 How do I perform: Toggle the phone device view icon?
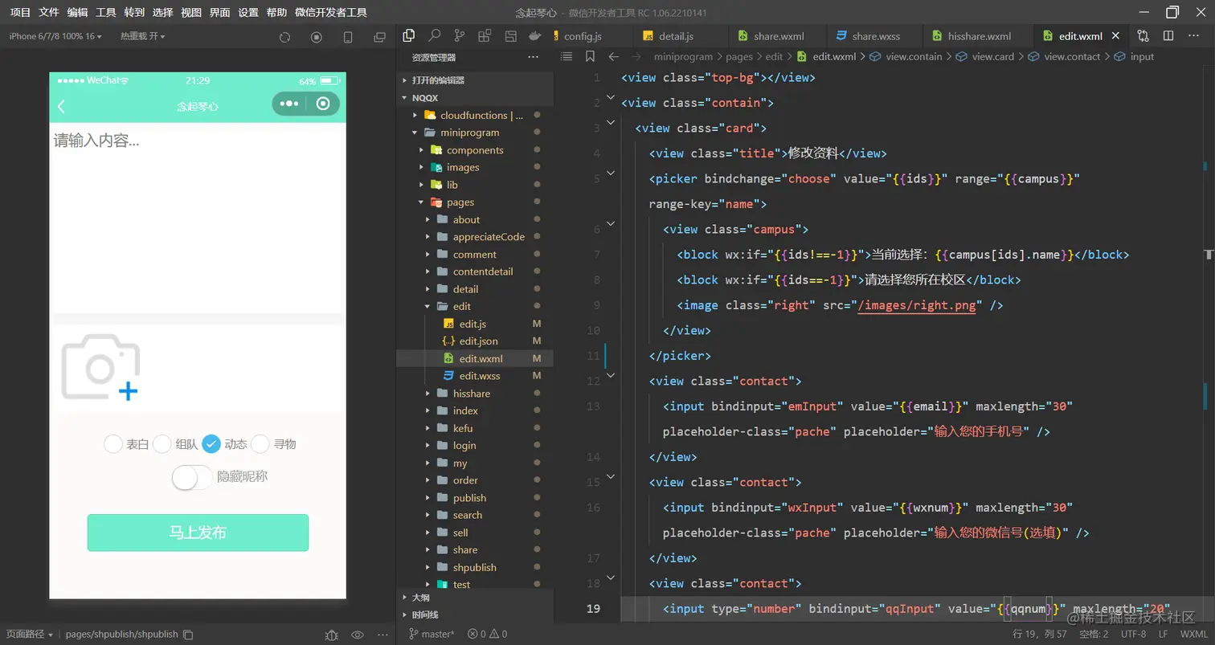[348, 37]
